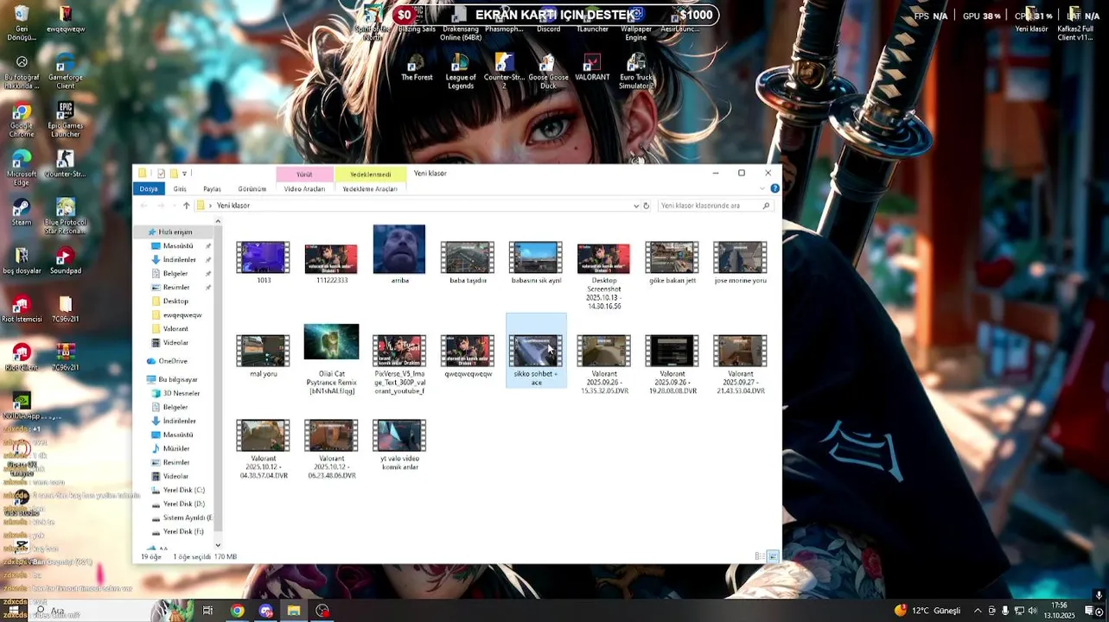Viewport: 1109px width, 622px height.
Task: Open Task View on the taskbar
Action: point(207,611)
